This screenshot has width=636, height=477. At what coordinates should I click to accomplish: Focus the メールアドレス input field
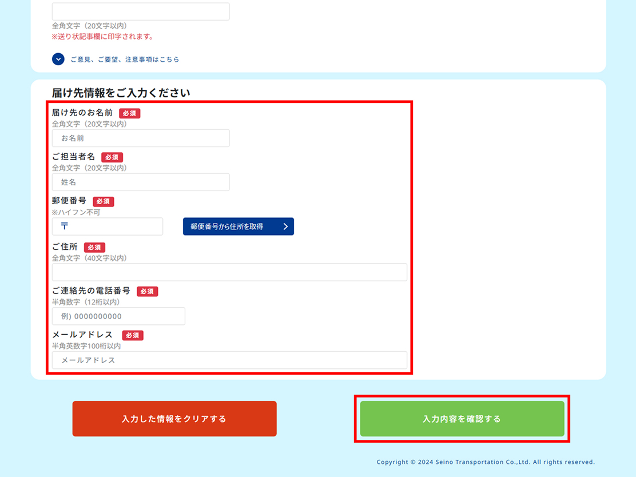[229, 360]
